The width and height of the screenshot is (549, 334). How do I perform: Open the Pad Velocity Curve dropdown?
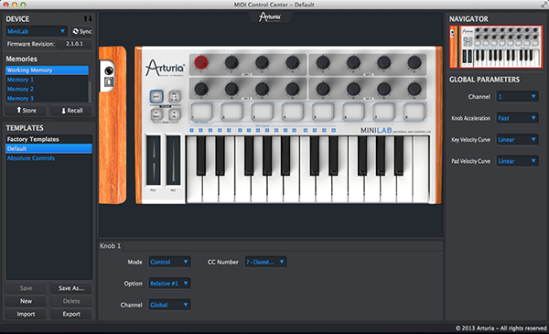pos(517,161)
